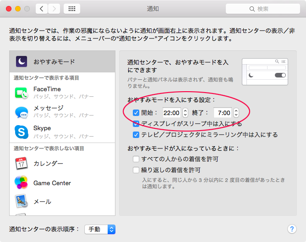306x242 pixels.
Task: Enable すべての人からの着信を許可 checkbox
Action: pyautogui.click(x=136, y=159)
